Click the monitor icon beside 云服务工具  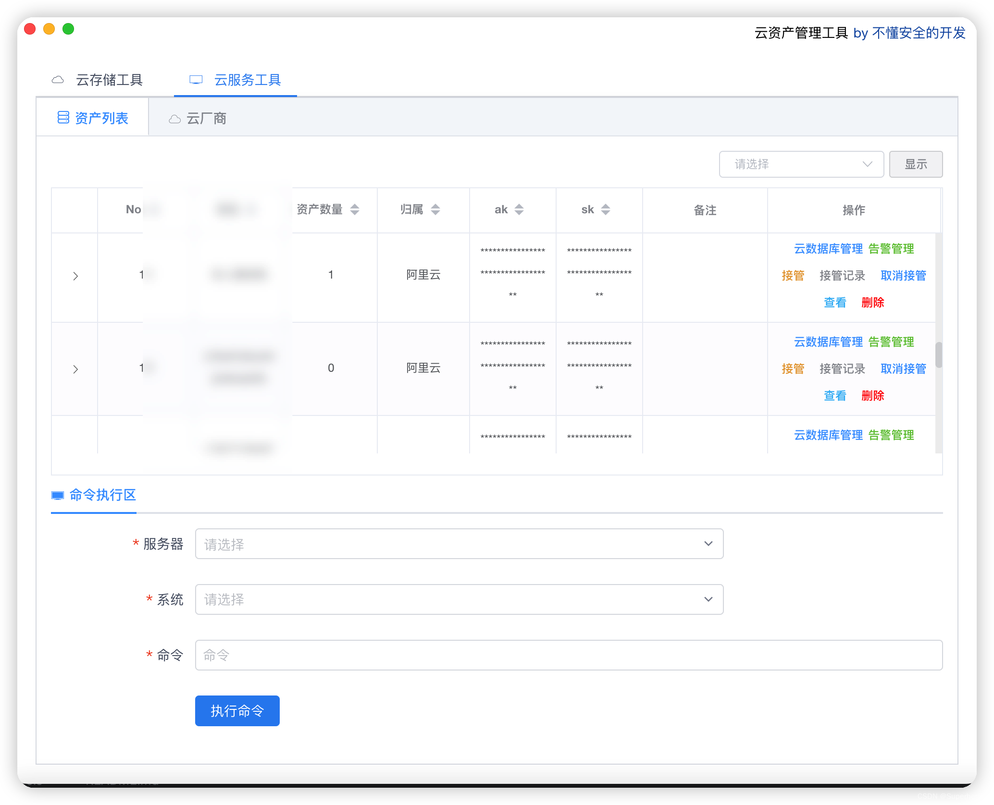(x=195, y=80)
